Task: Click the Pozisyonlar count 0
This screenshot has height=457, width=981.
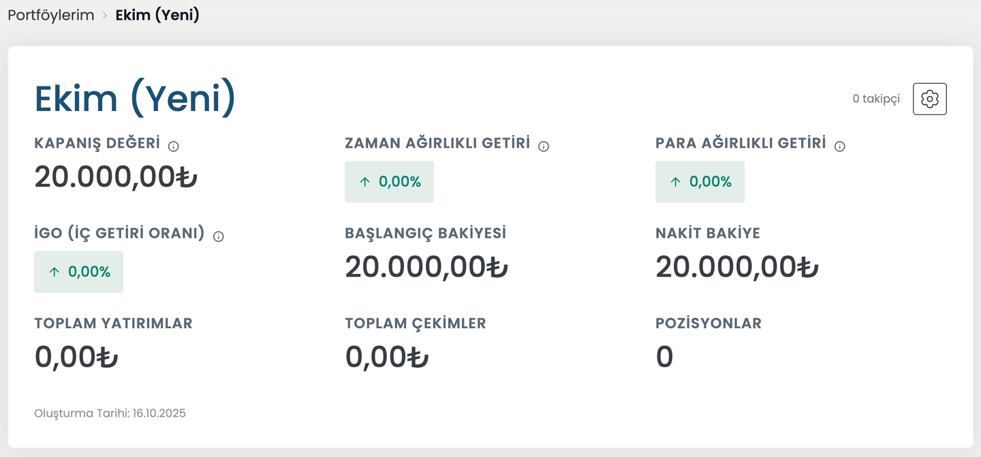Action: (x=664, y=357)
